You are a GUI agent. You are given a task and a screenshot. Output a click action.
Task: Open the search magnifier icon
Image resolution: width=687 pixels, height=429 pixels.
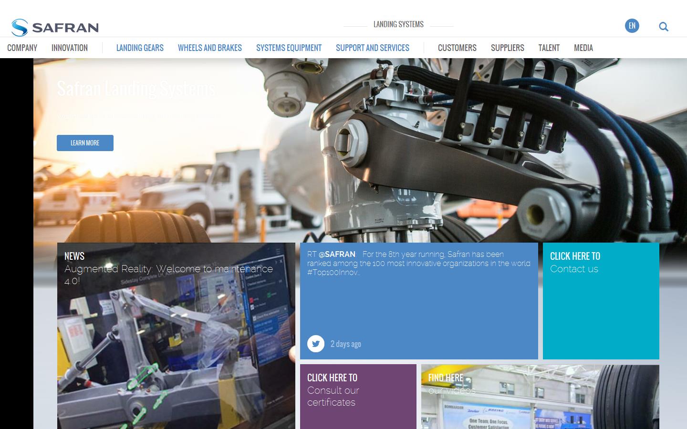[x=664, y=27]
